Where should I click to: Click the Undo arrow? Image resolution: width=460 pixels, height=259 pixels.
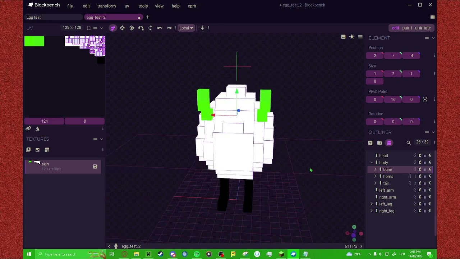click(x=160, y=28)
